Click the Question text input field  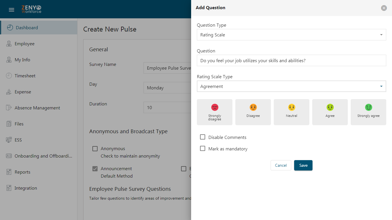[x=292, y=60]
